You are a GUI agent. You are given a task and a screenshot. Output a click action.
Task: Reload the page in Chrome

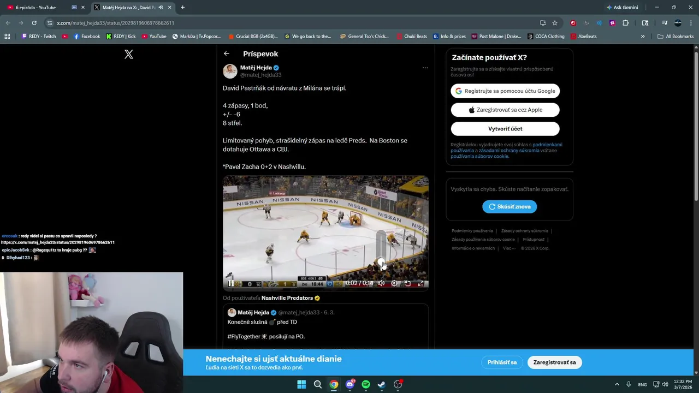(x=34, y=23)
